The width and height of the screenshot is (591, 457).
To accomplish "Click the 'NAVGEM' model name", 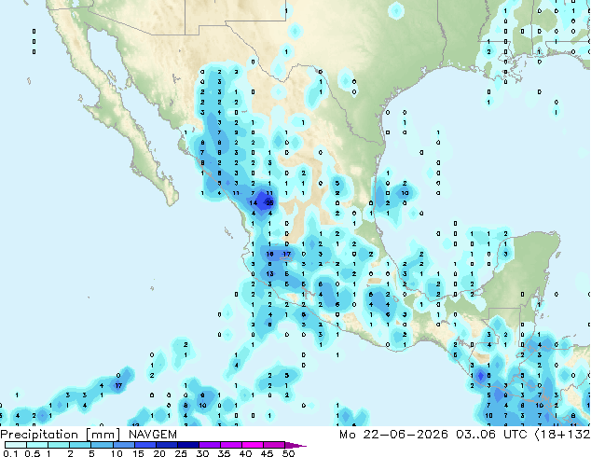I will coord(153,435).
